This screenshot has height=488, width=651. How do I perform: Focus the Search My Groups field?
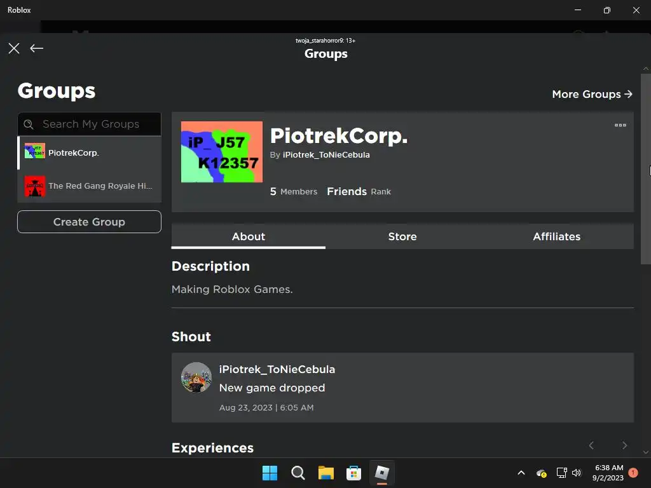pos(89,124)
